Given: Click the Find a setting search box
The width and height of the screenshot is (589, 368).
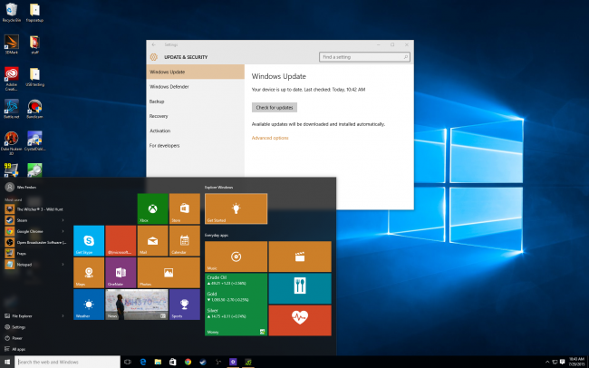Looking at the screenshot, I should (x=362, y=56).
